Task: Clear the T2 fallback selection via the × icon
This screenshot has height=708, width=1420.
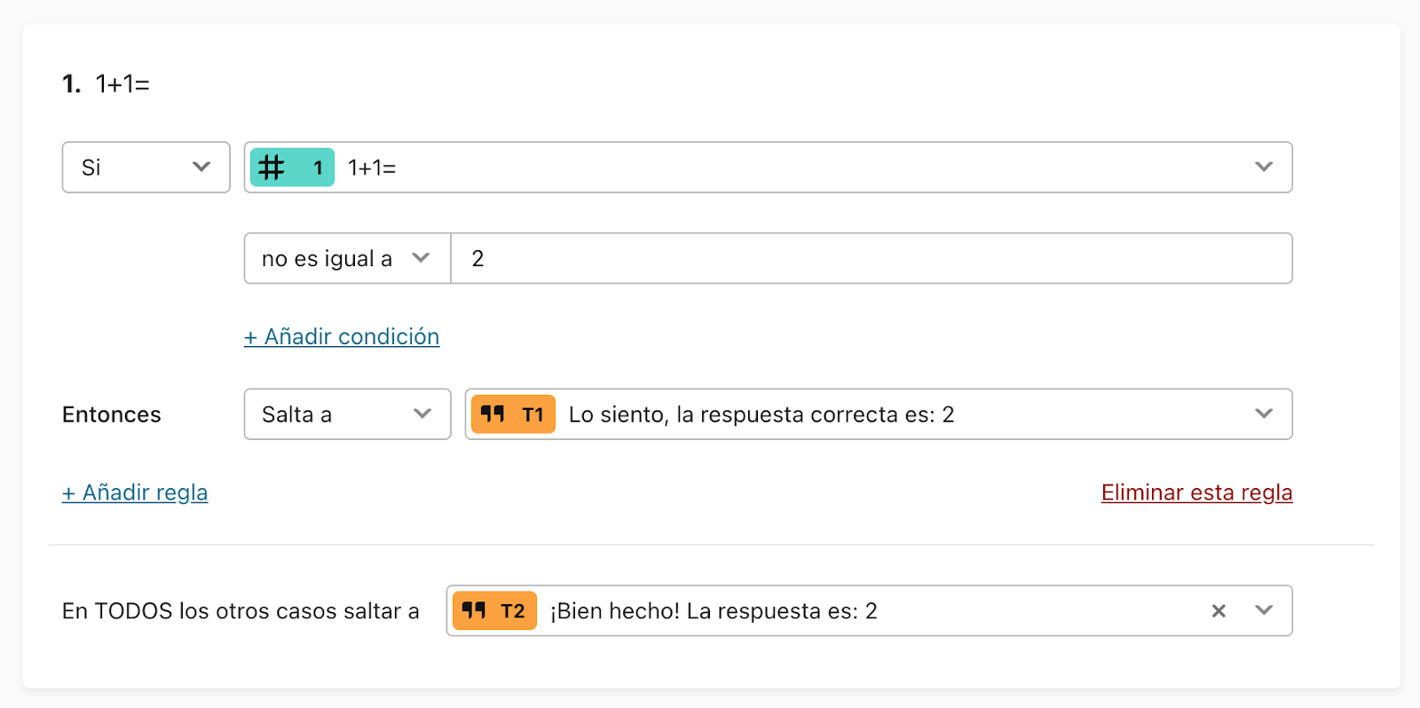Action: click(x=1218, y=610)
